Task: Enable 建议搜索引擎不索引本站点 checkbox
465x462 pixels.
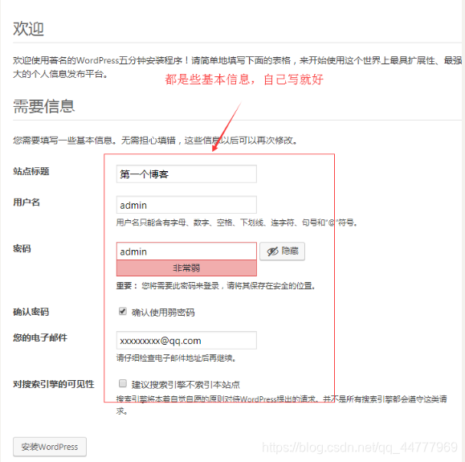Action: point(123,383)
